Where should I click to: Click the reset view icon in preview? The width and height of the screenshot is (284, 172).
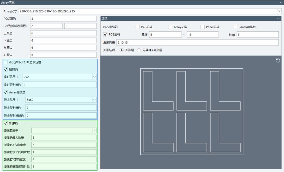tap(278, 60)
